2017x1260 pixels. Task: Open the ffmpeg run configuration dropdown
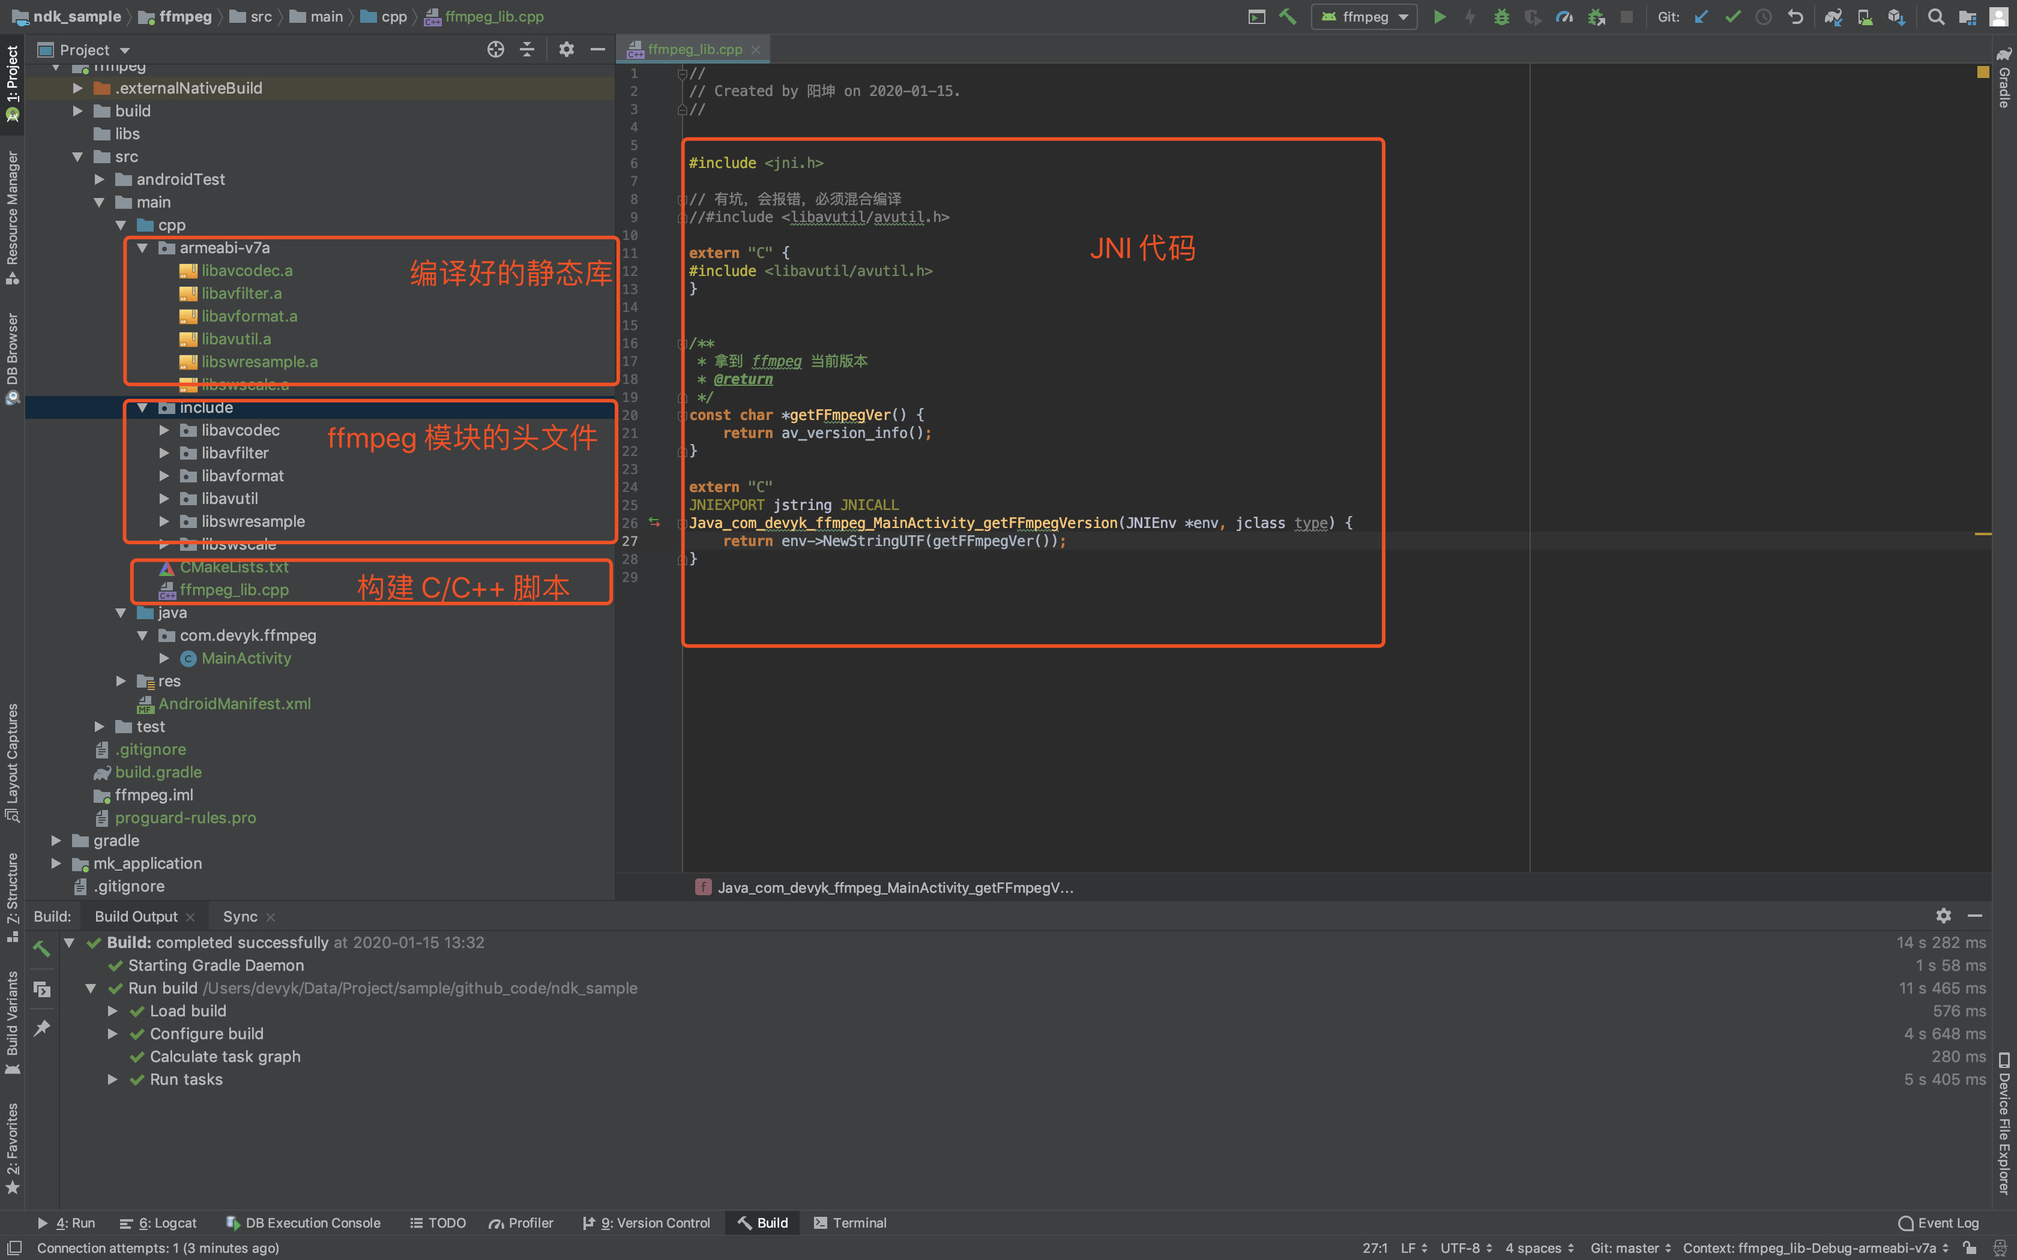tap(1406, 17)
